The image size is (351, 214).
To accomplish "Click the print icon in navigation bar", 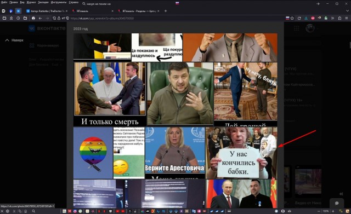I will tap(33, 18).
